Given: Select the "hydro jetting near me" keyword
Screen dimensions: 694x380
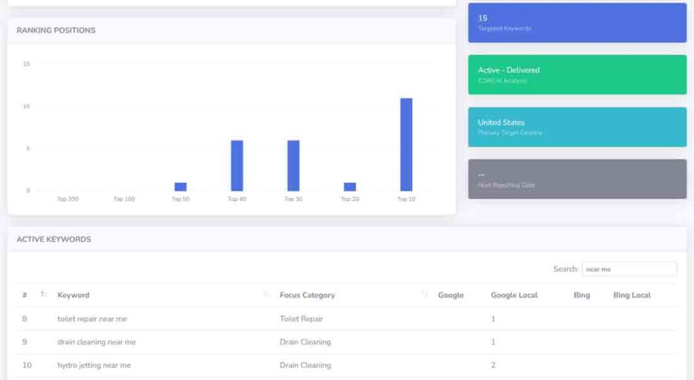Looking at the screenshot, I should 94,365.
